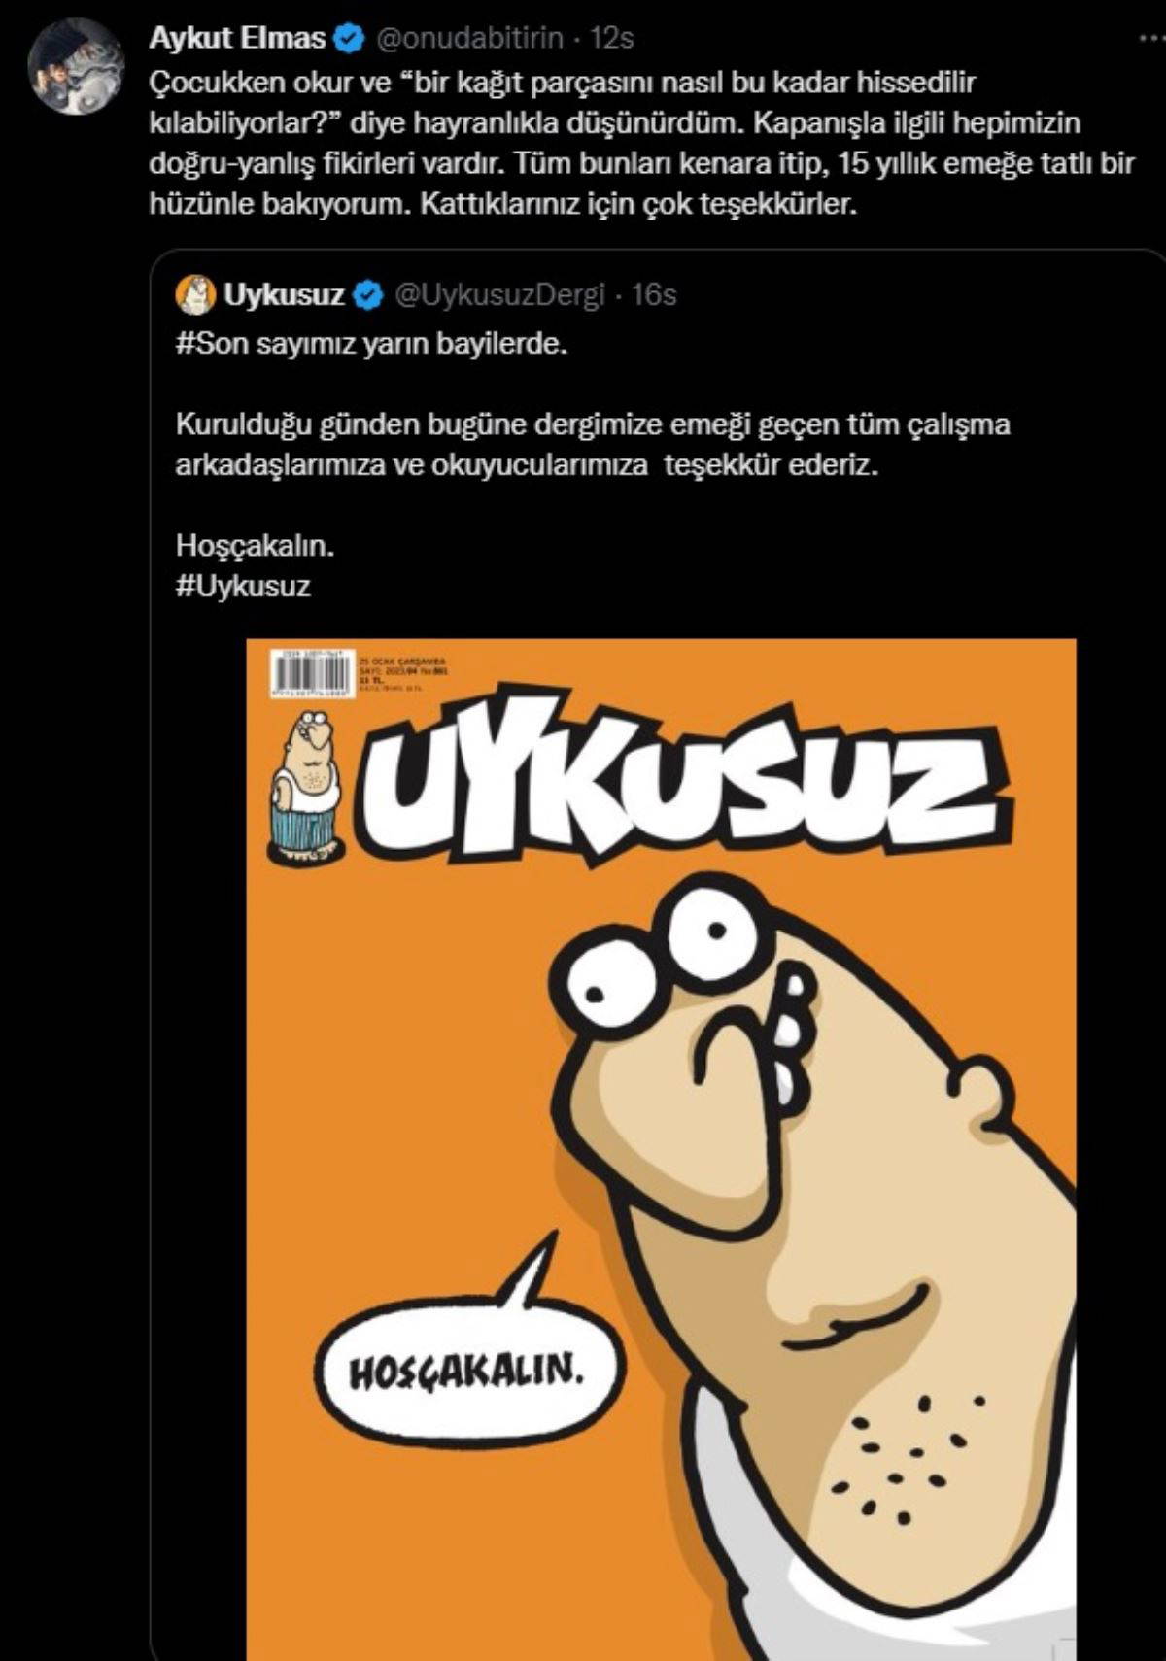1166x1661 pixels.
Task: Click the small mascot figure beside logo
Action: tap(307, 787)
